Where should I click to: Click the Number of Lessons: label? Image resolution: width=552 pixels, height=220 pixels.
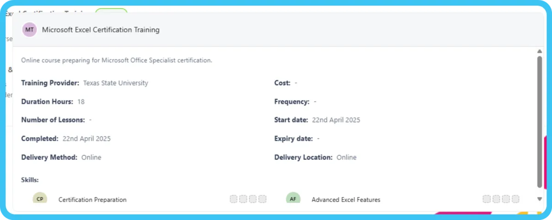click(53, 120)
